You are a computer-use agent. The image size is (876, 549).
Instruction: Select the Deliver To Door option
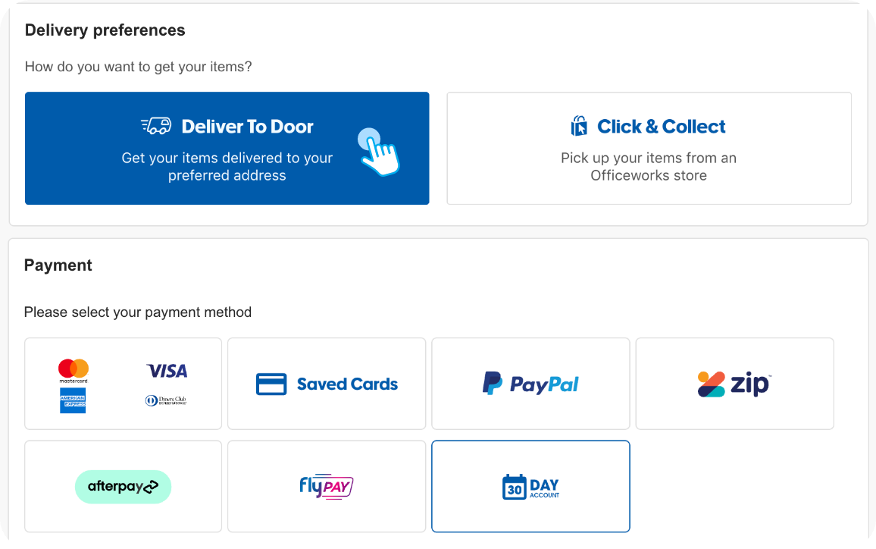click(227, 148)
